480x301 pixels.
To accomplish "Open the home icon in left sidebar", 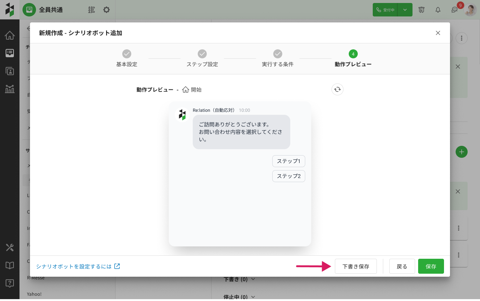I will (x=10, y=36).
